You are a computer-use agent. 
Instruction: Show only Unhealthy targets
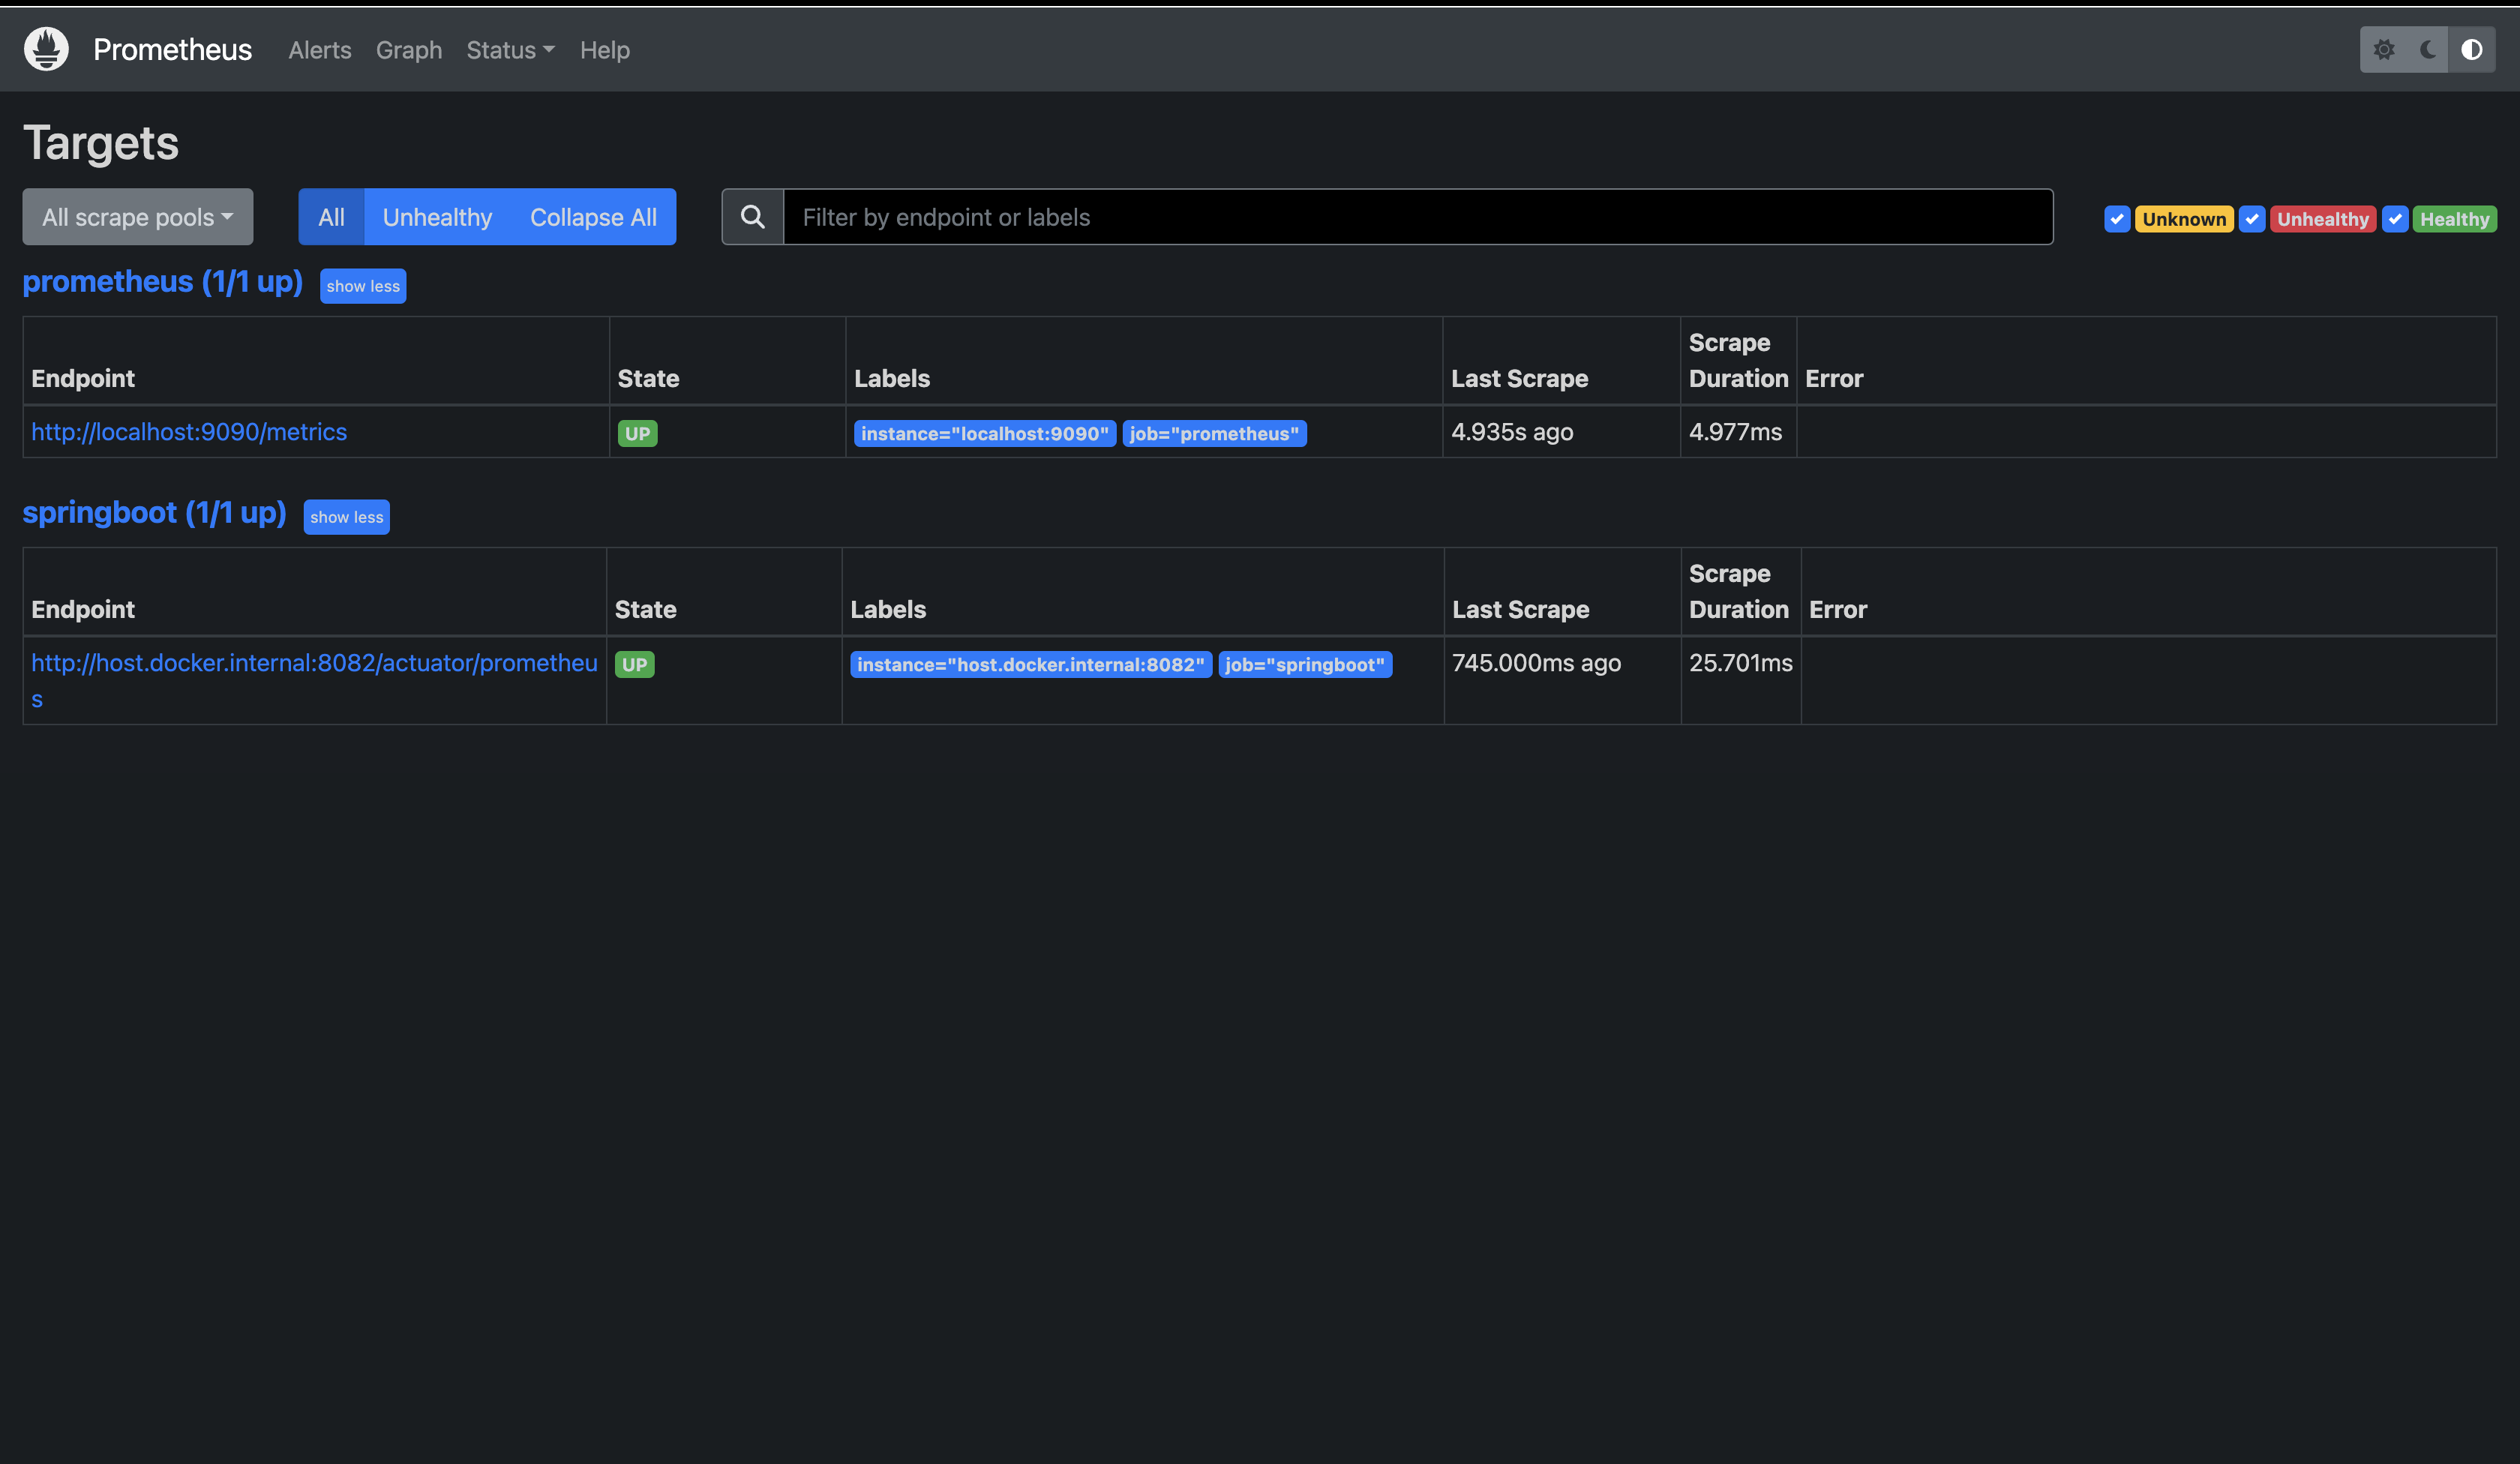(437, 217)
